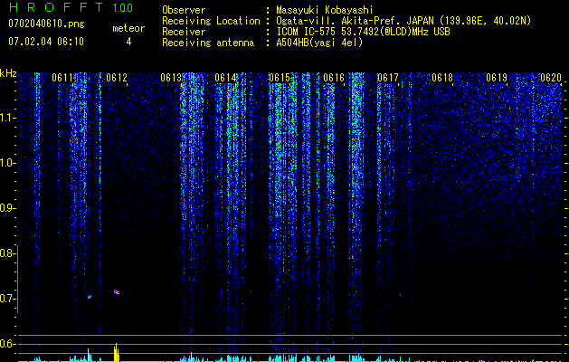Click the kHz axis unit label

(x=8, y=73)
